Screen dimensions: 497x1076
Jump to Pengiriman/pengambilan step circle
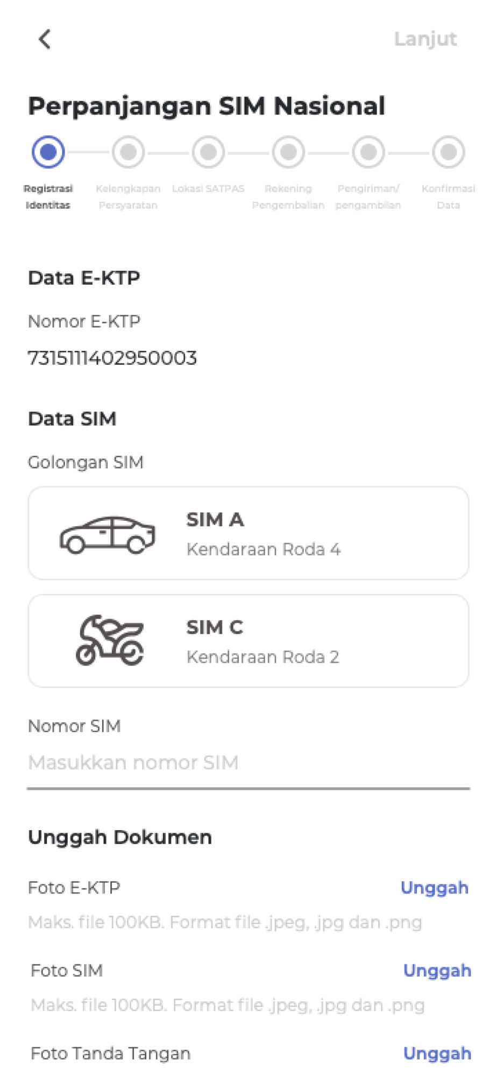pyautogui.click(x=368, y=152)
